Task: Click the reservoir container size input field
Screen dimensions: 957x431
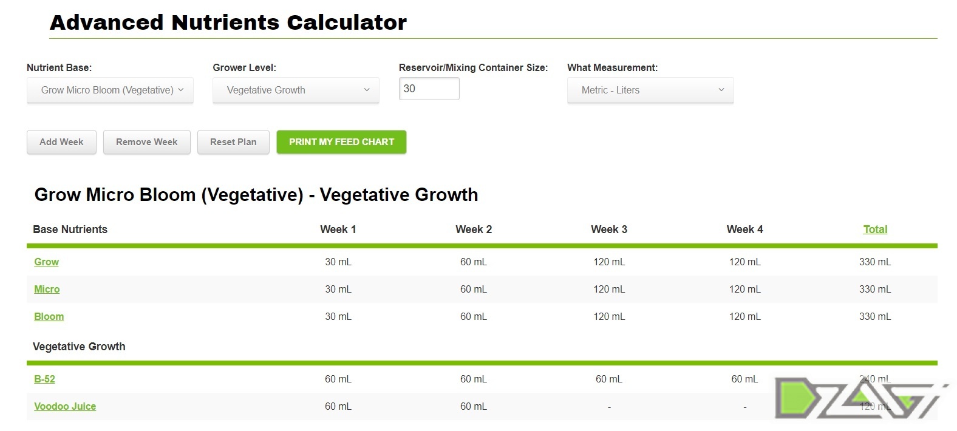Action: [429, 89]
